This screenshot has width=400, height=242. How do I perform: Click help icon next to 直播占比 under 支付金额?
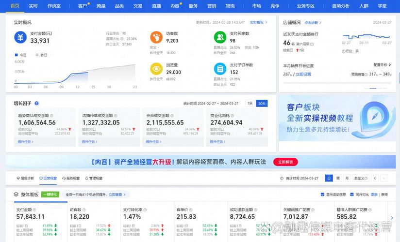coord(122,39)
